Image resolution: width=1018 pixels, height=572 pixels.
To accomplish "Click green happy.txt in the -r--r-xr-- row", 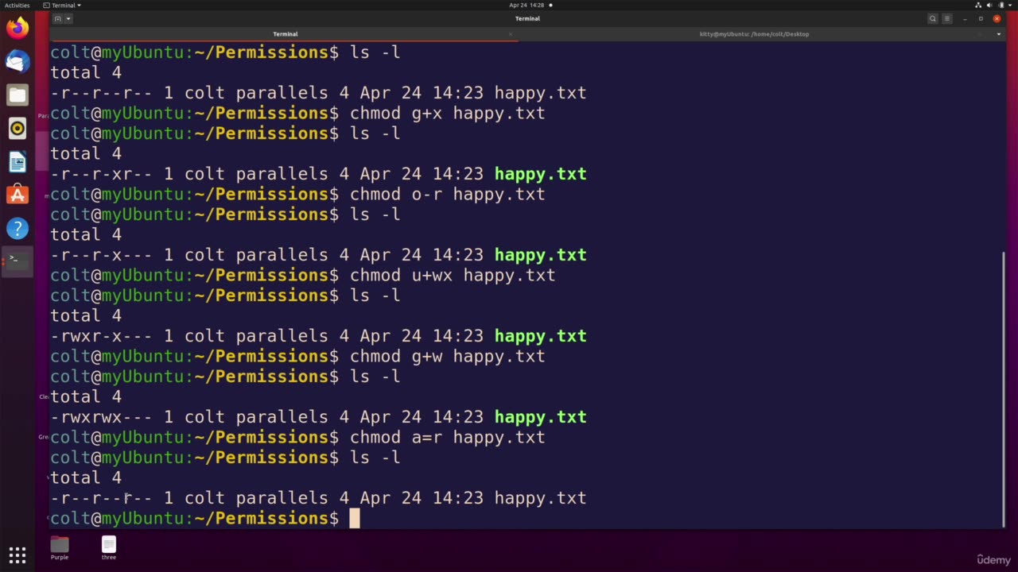I will pyautogui.click(x=540, y=174).
